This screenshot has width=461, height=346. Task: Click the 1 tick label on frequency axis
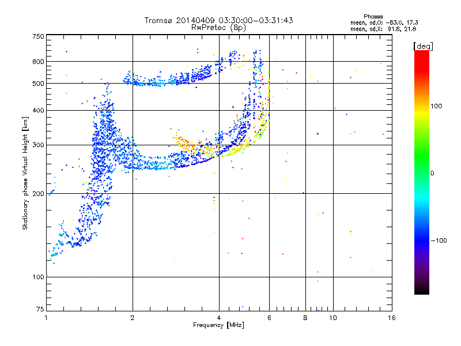tap(46, 318)
